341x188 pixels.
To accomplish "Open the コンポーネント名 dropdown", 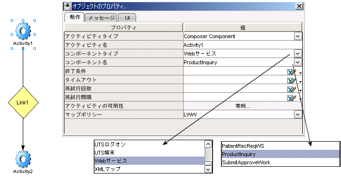I will pos(298,62).
